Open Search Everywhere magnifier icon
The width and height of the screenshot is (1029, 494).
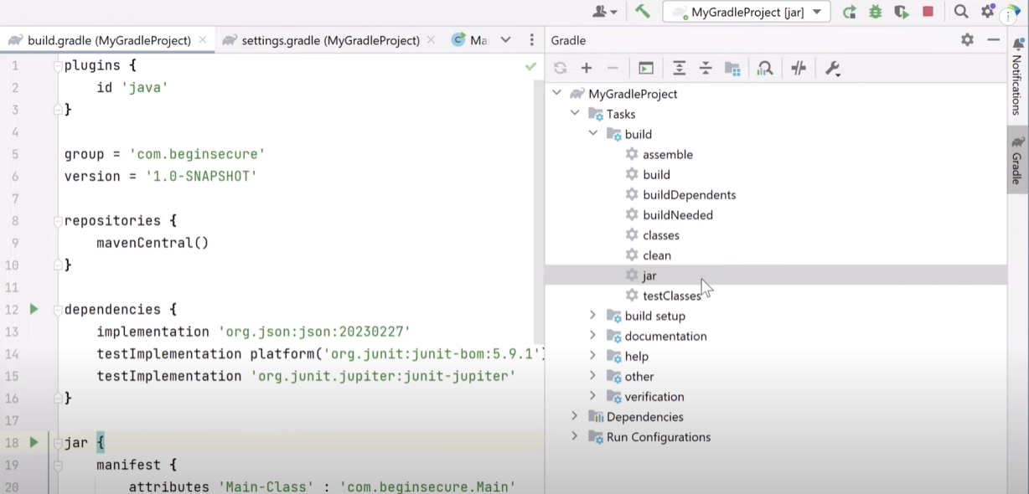pyautogui.click(x=961, y=12)
